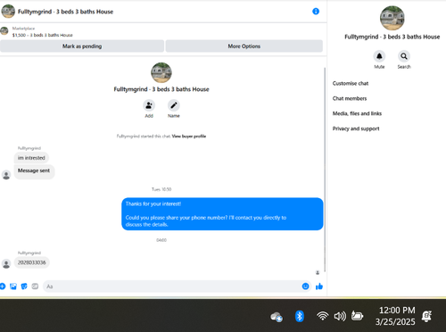This screenshot has width=446, height=332.
Task: Open emoji picker in message box
Action: tap(305, 286)
